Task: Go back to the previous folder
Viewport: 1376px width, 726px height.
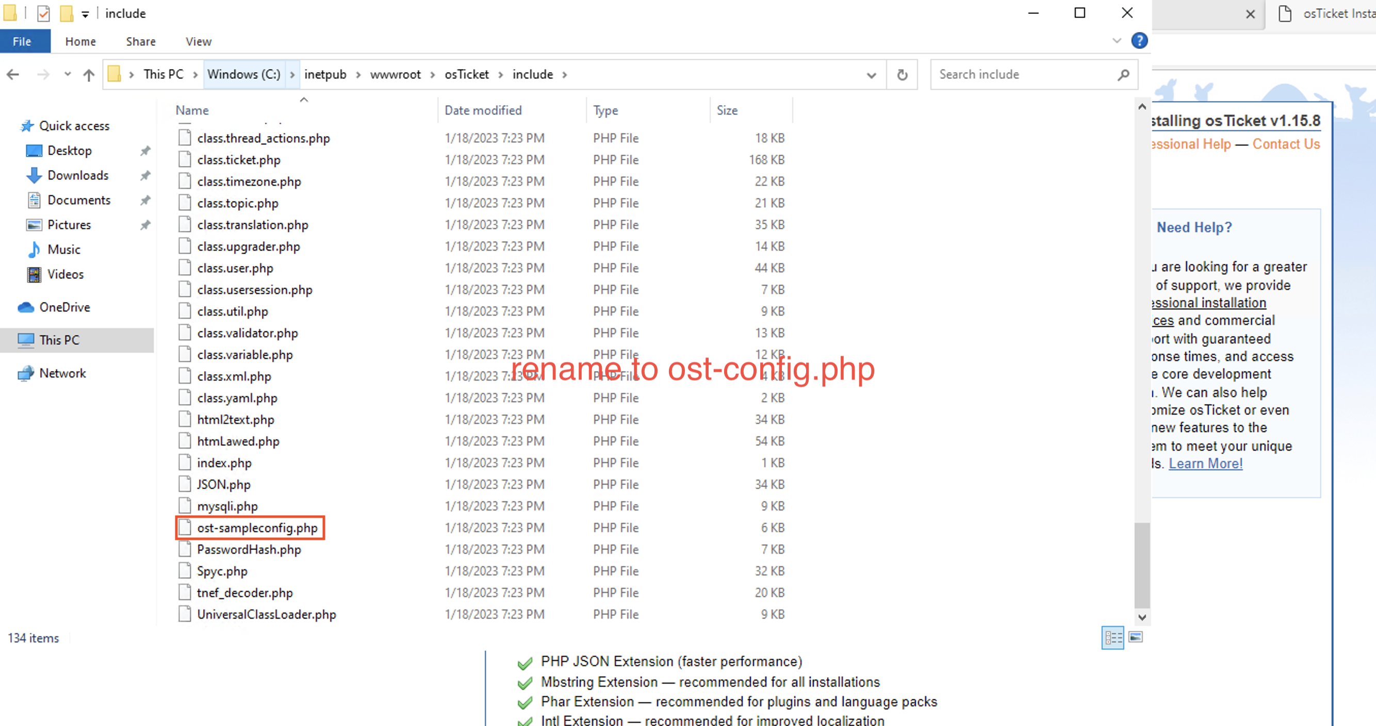Action: click(x=13, y=74)
